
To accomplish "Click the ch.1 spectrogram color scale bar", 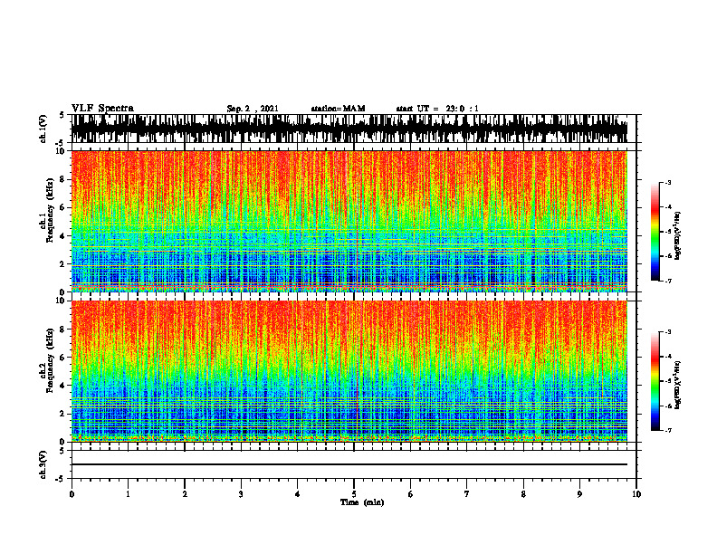I will coord(655,232).
